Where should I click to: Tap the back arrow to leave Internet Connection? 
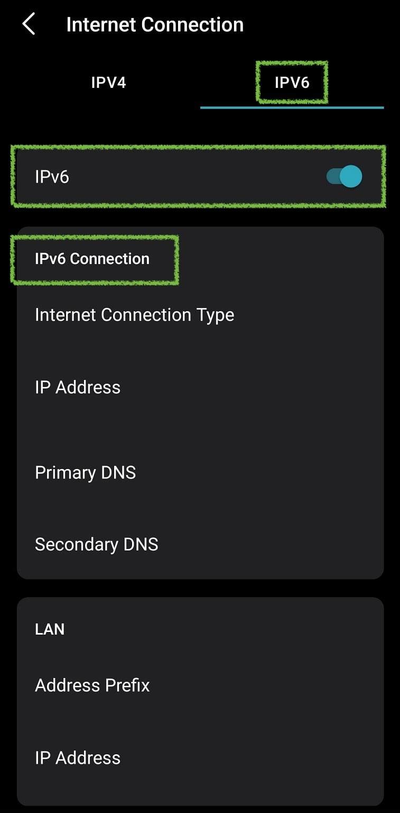(x=28, y=24)
